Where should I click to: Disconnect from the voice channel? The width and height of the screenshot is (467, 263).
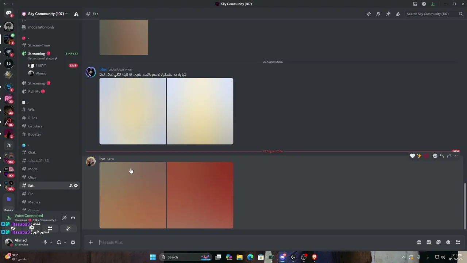[73, 218]
